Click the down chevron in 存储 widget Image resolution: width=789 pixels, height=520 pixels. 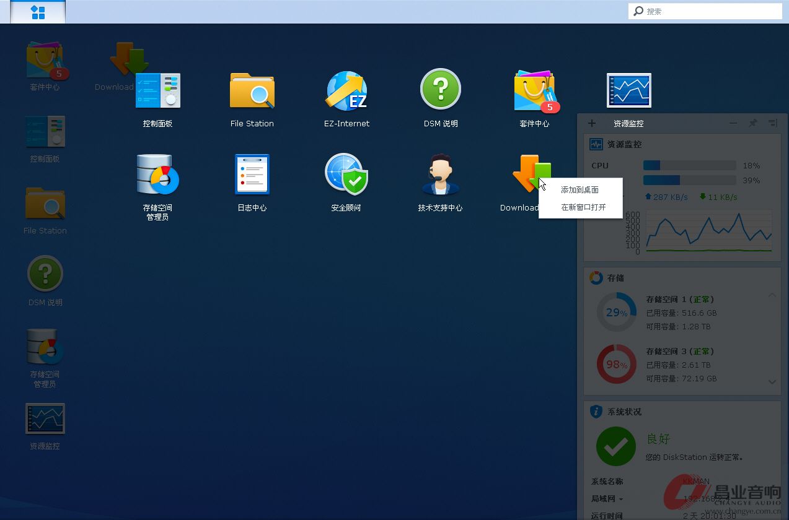pyautogui.click(x=772, y=382)
